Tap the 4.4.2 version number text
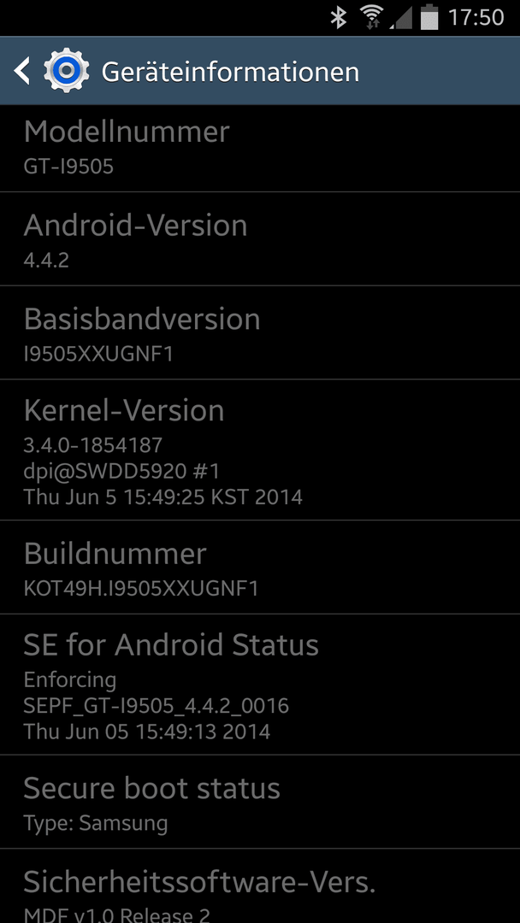The image size is (520, 923). pos(46,260)
